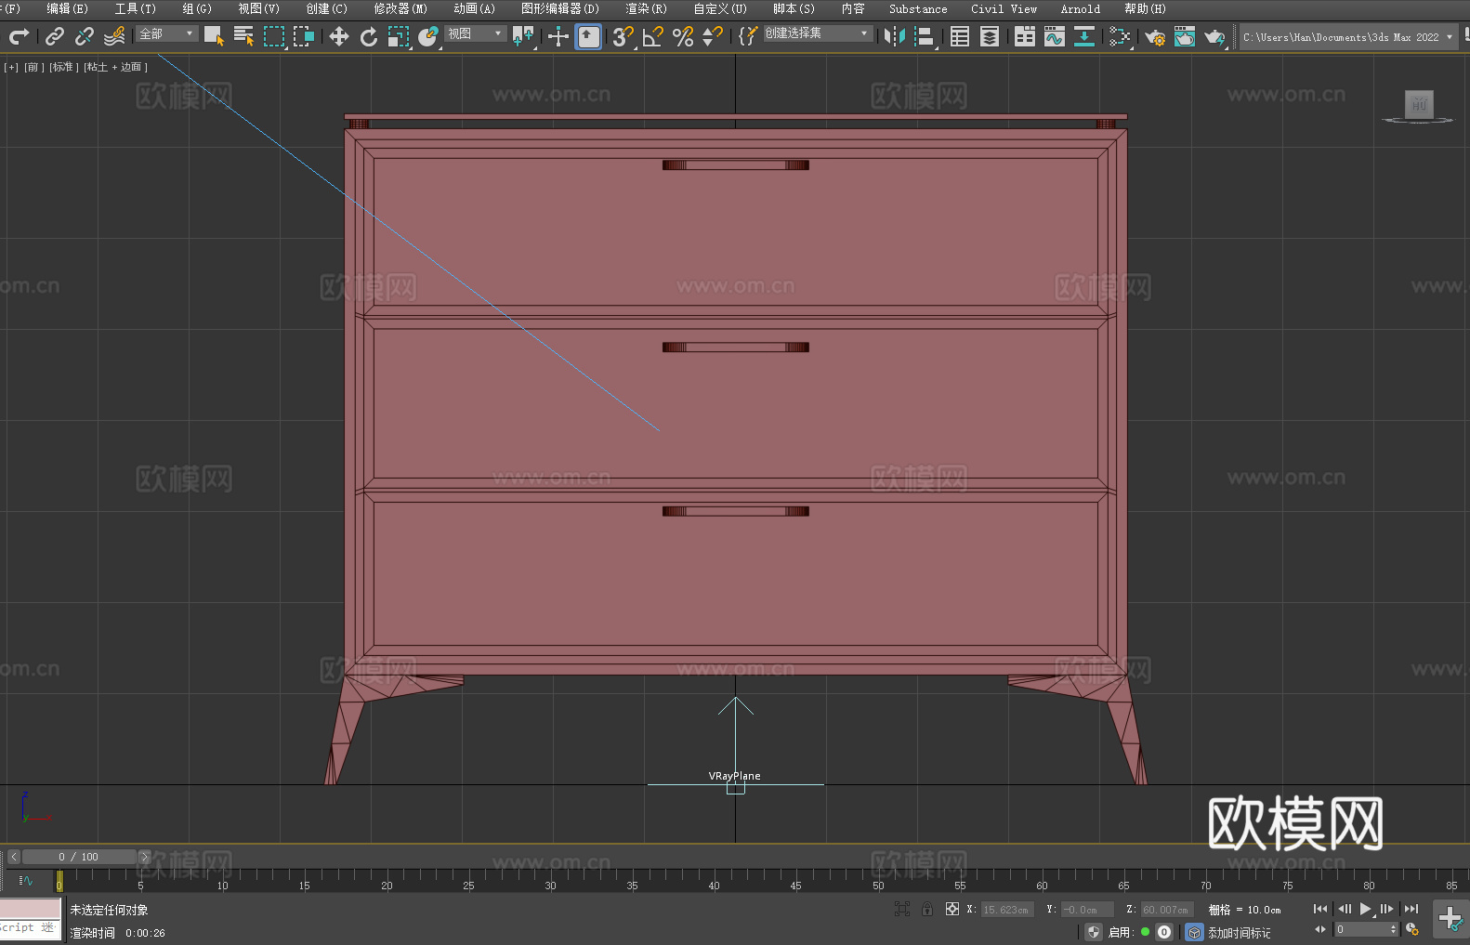Toggle Spinner Snap
1470x945 pixels.
point(713,36)
